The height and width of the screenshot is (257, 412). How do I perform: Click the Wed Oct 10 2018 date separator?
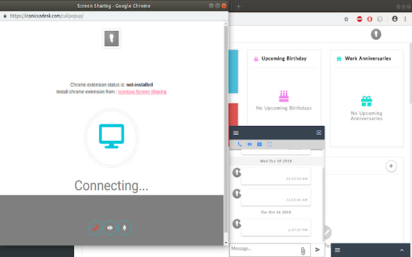click(x=276, y=161)
